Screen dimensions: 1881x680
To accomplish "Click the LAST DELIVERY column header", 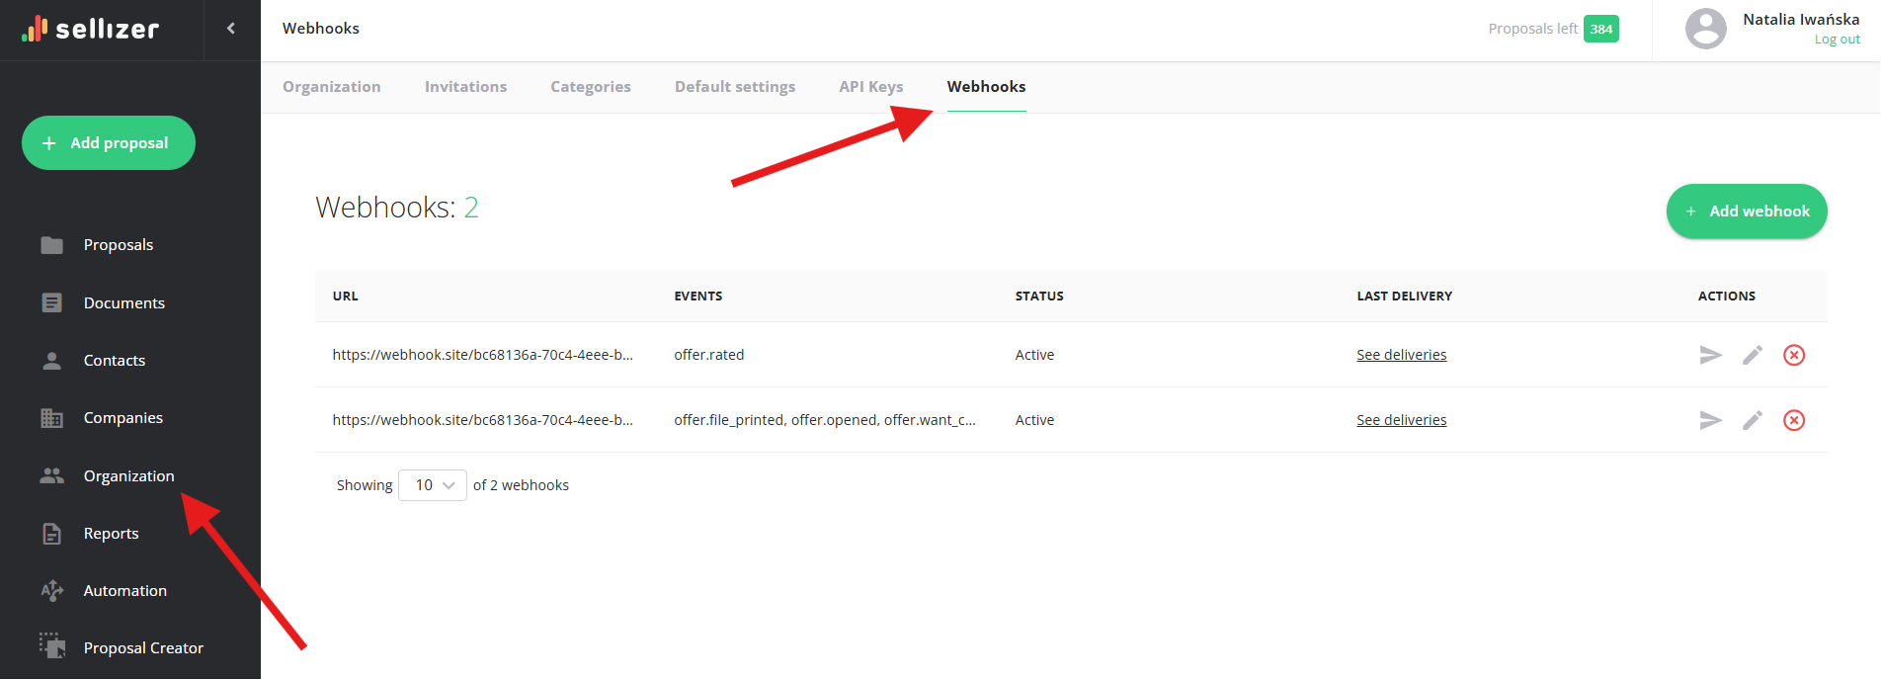I will coord(1405,297).
